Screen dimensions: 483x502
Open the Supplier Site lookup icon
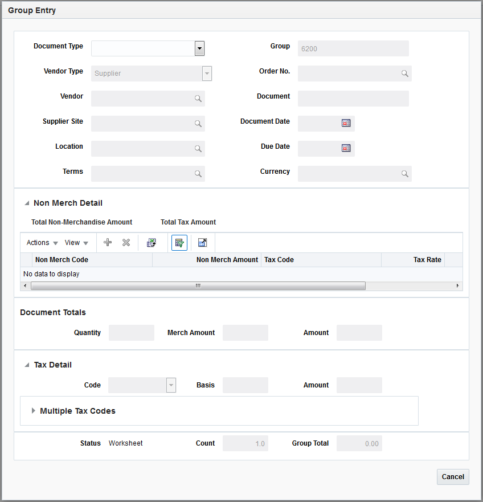(x=198, y=123)
